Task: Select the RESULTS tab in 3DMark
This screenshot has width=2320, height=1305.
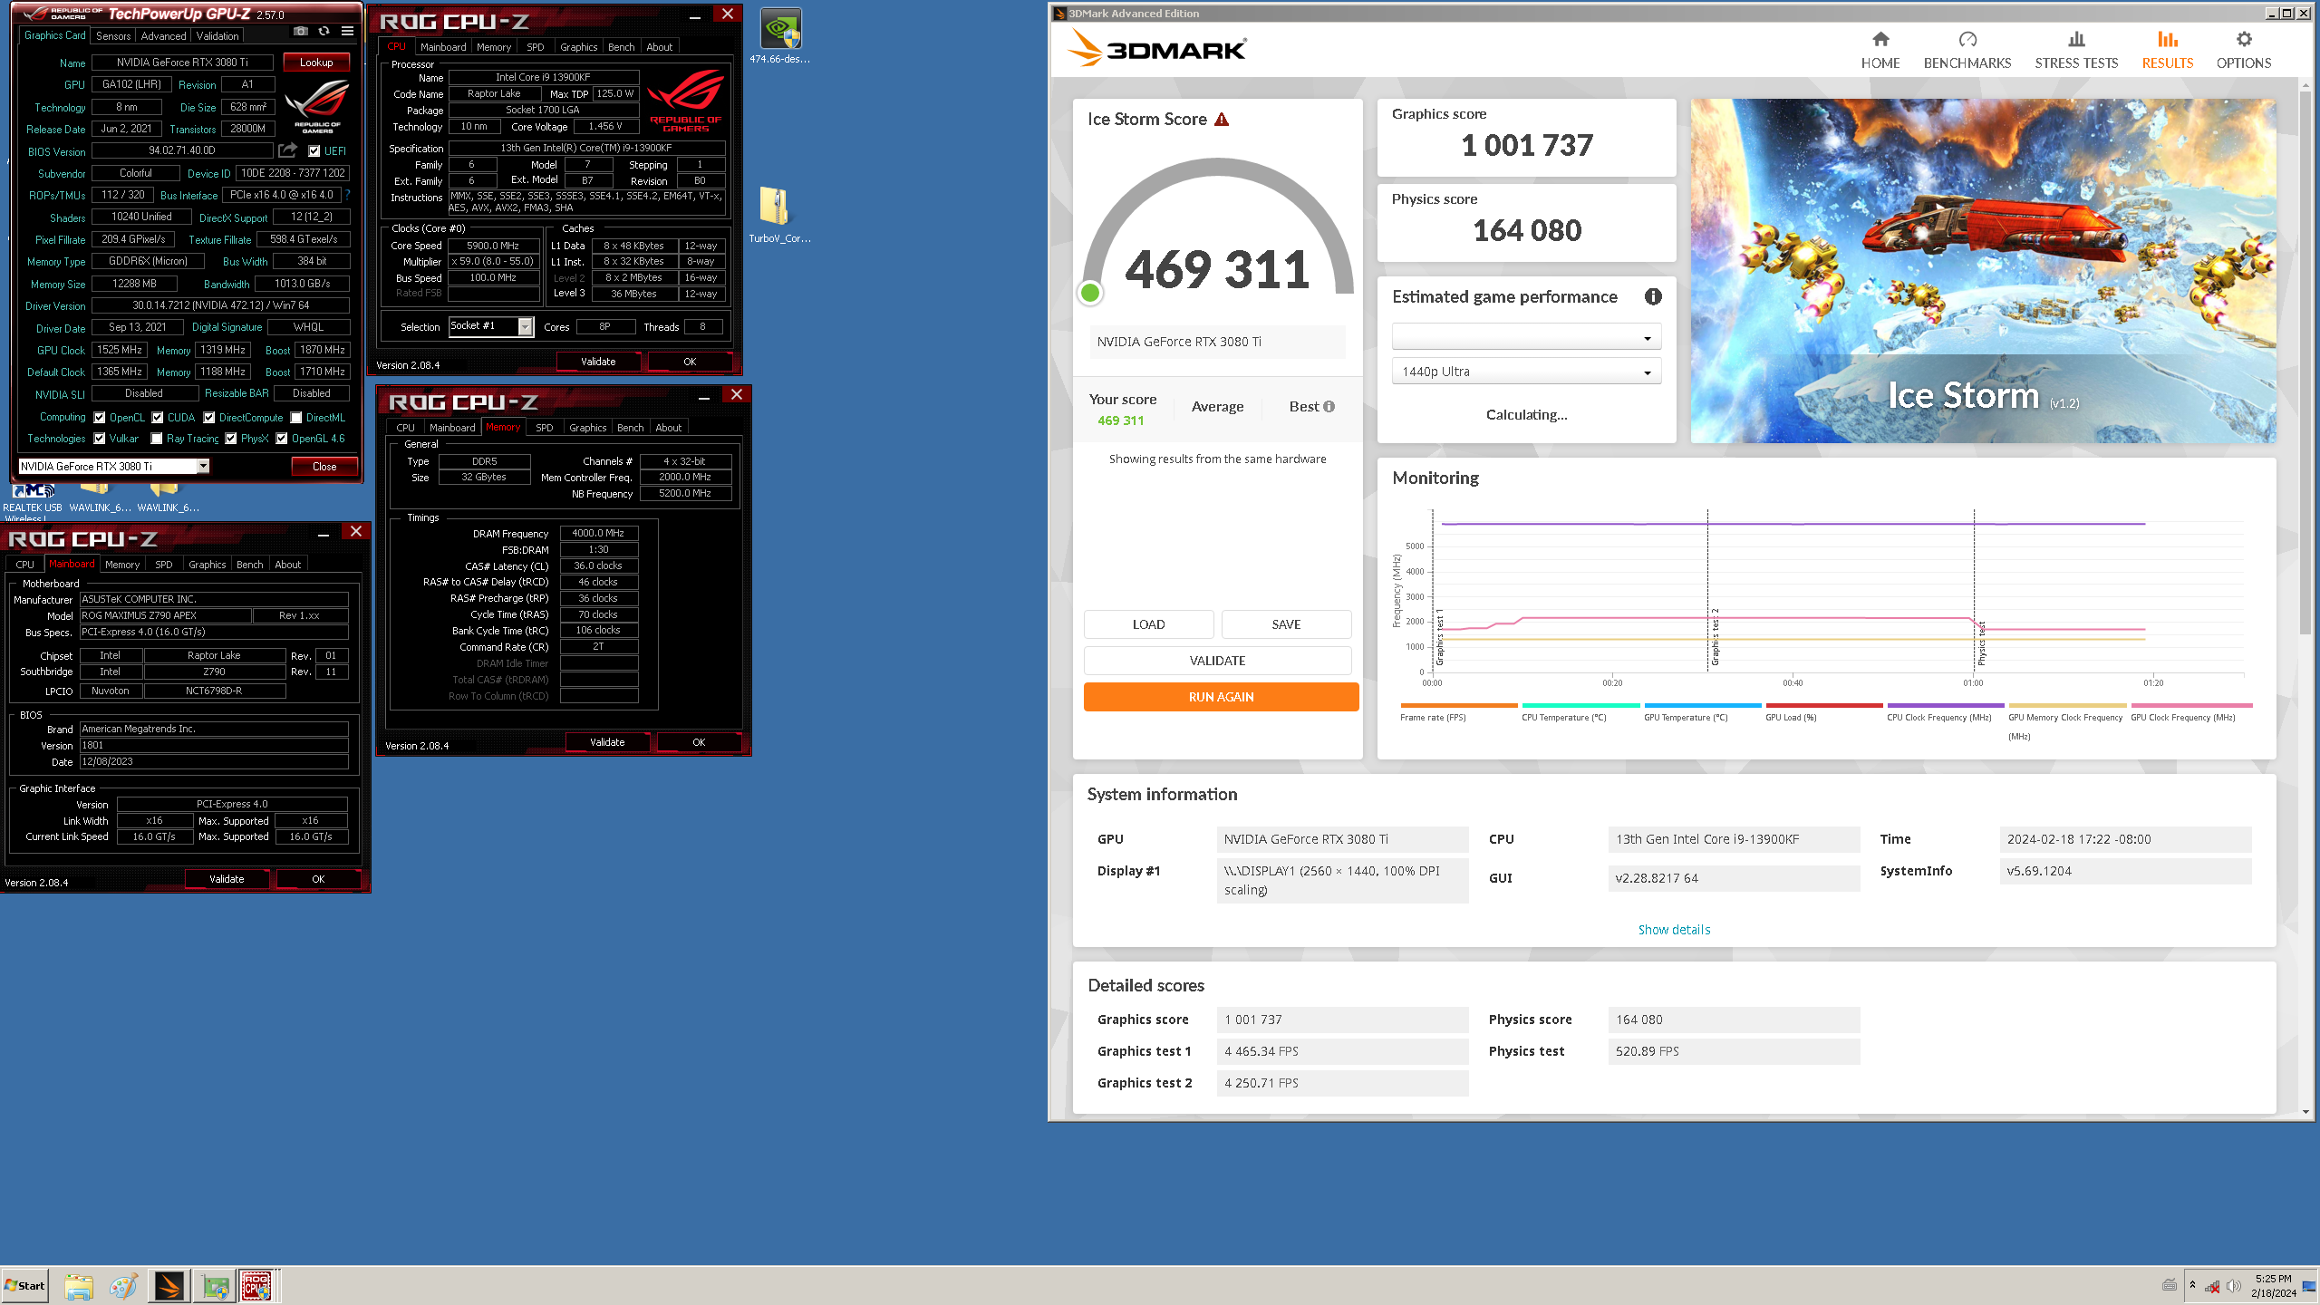Action: coord(2167,50)
